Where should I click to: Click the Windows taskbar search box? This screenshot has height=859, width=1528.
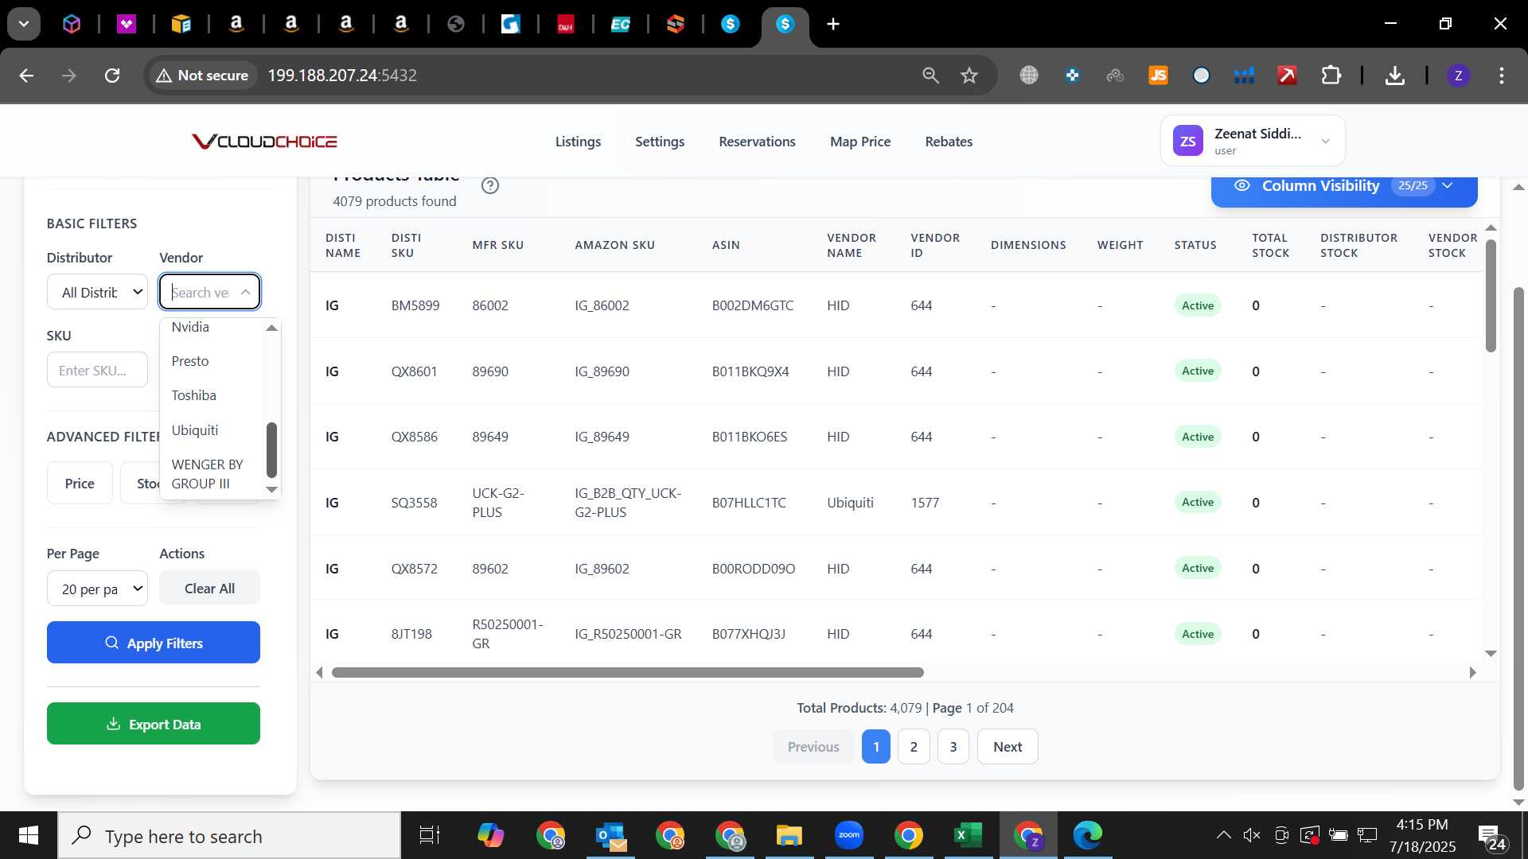(229, 836)
